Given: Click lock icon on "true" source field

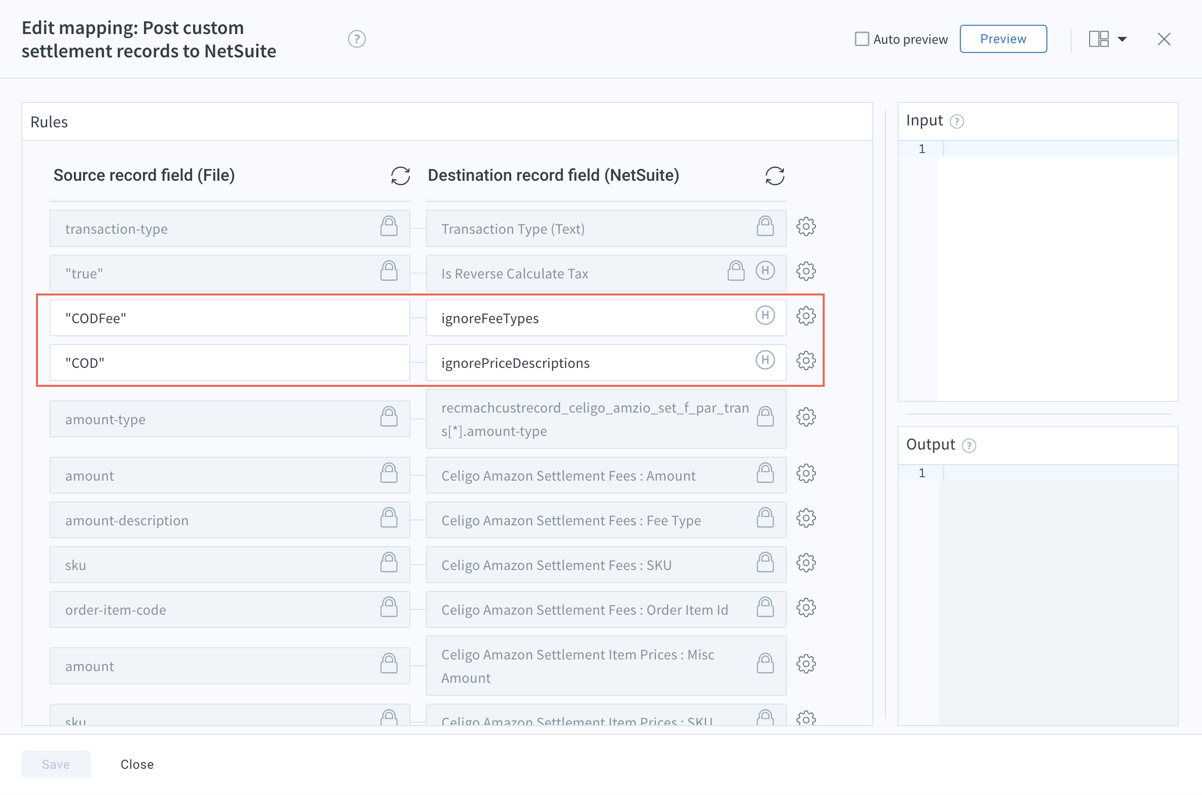Looking at the screenshot, I should (x=389, y=271).
